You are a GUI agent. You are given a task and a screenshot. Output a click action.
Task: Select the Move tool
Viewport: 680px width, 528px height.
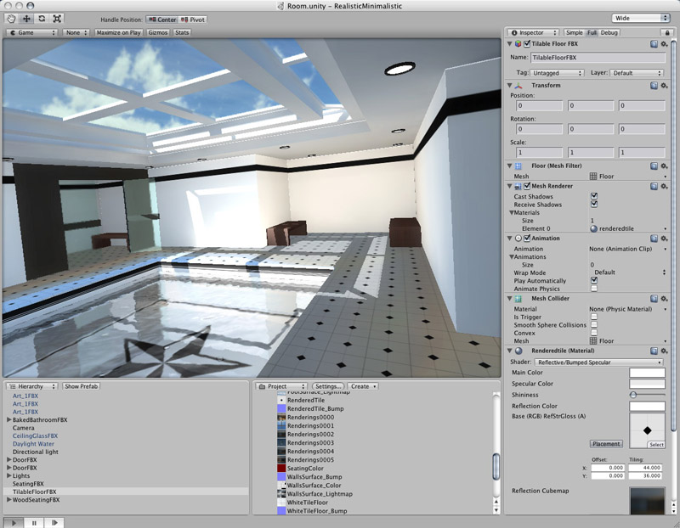[x=26, y=17]
